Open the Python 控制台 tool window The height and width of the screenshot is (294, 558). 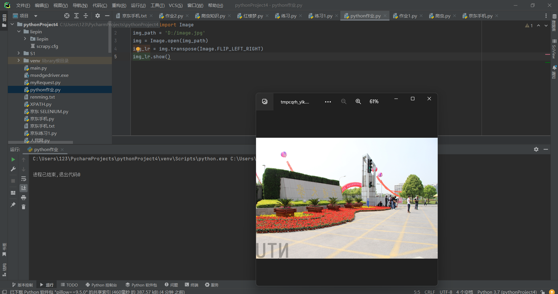click(x=101, y=285)
